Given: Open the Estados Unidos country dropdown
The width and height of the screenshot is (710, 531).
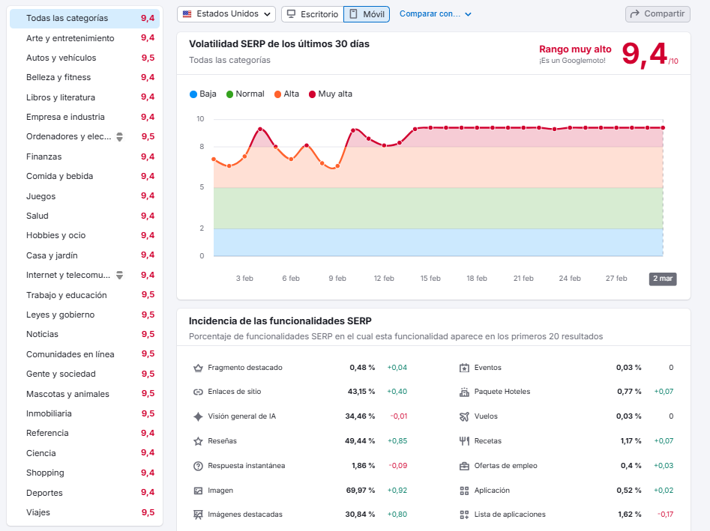Looking at the screenshot, I should tap(226, 14).
